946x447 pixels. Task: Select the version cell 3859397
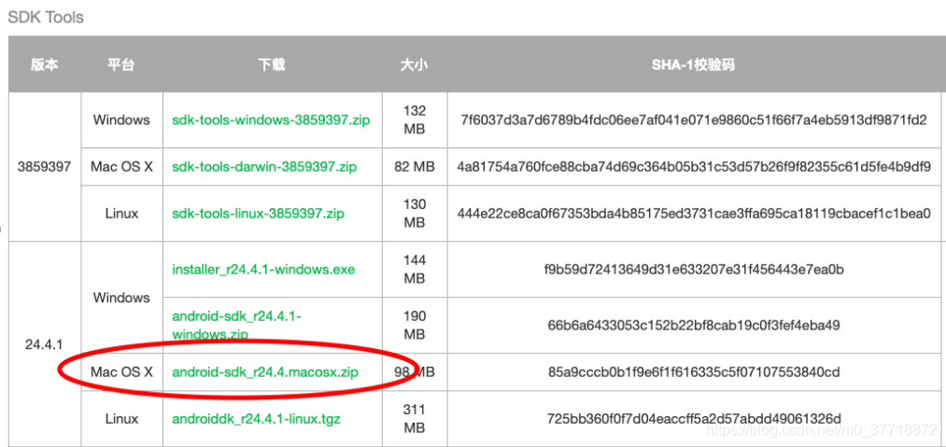[44, 166]
